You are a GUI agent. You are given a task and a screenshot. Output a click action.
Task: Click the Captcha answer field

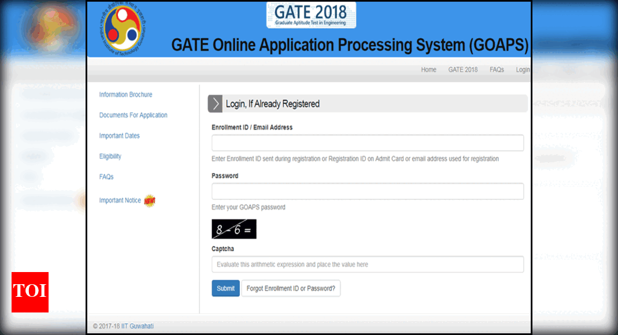tap(368, 264)
